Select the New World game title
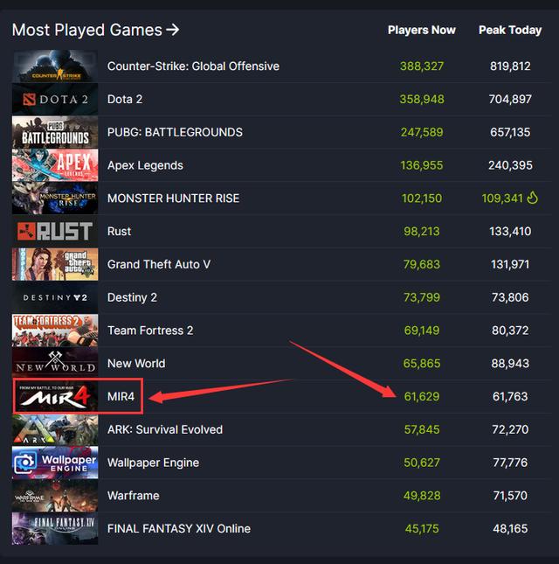 coord(136,364)
